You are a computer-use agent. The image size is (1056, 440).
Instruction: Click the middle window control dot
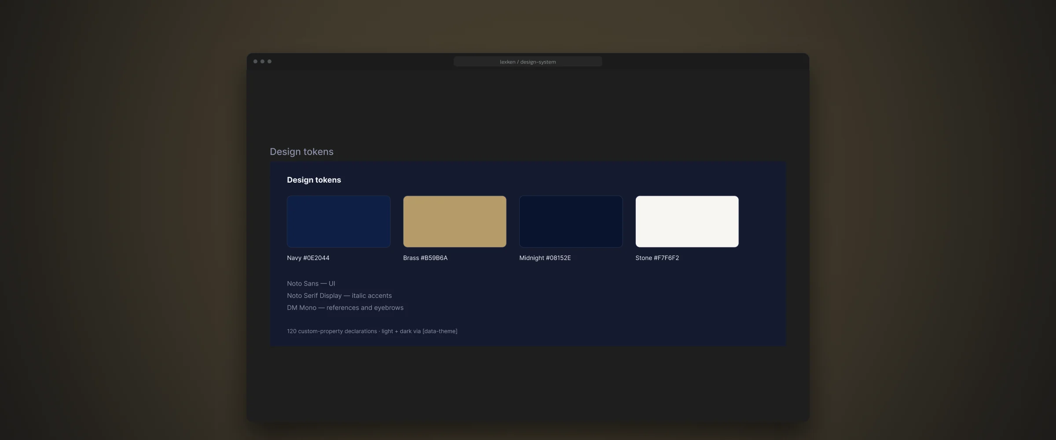click(262, 62)
